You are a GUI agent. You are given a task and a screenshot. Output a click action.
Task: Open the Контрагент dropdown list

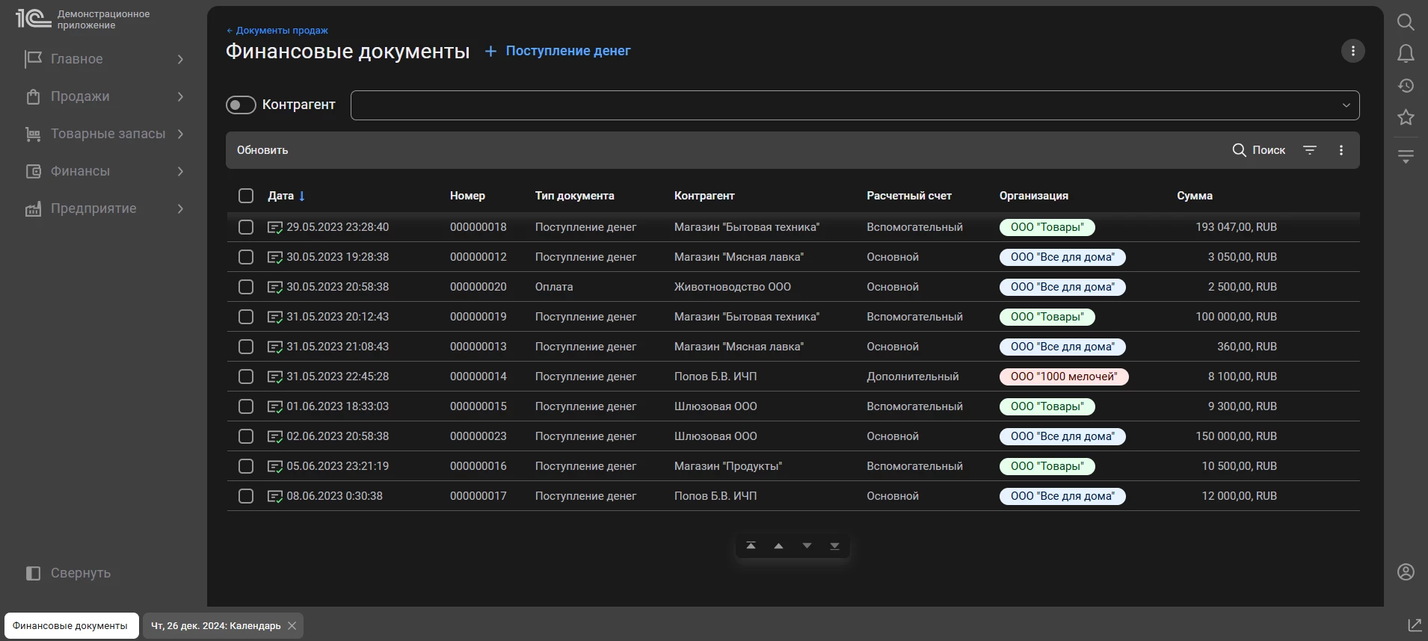(x=1346, y=105)
